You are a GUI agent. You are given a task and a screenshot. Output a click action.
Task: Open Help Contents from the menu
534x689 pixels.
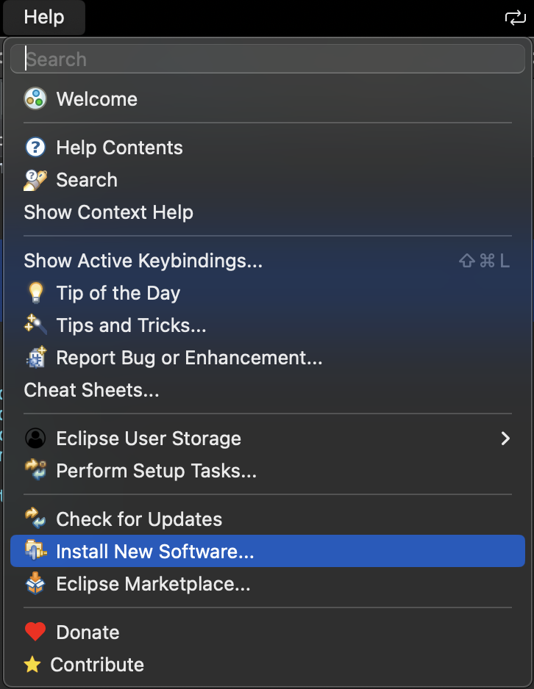pyautogui.click(x=268, y=148)
